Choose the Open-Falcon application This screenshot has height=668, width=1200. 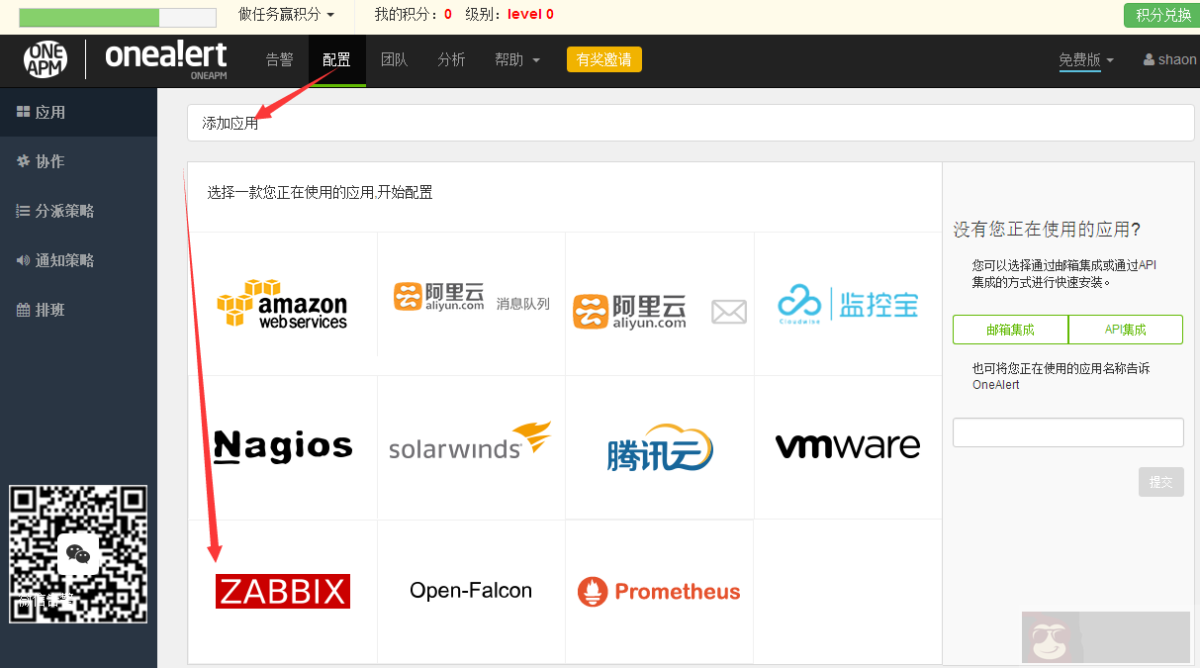pyautogui.click(x=471, y=590)
